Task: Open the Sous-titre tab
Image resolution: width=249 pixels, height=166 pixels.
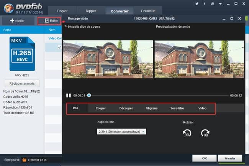Action: pyautogui.click(x=177, y=108)
